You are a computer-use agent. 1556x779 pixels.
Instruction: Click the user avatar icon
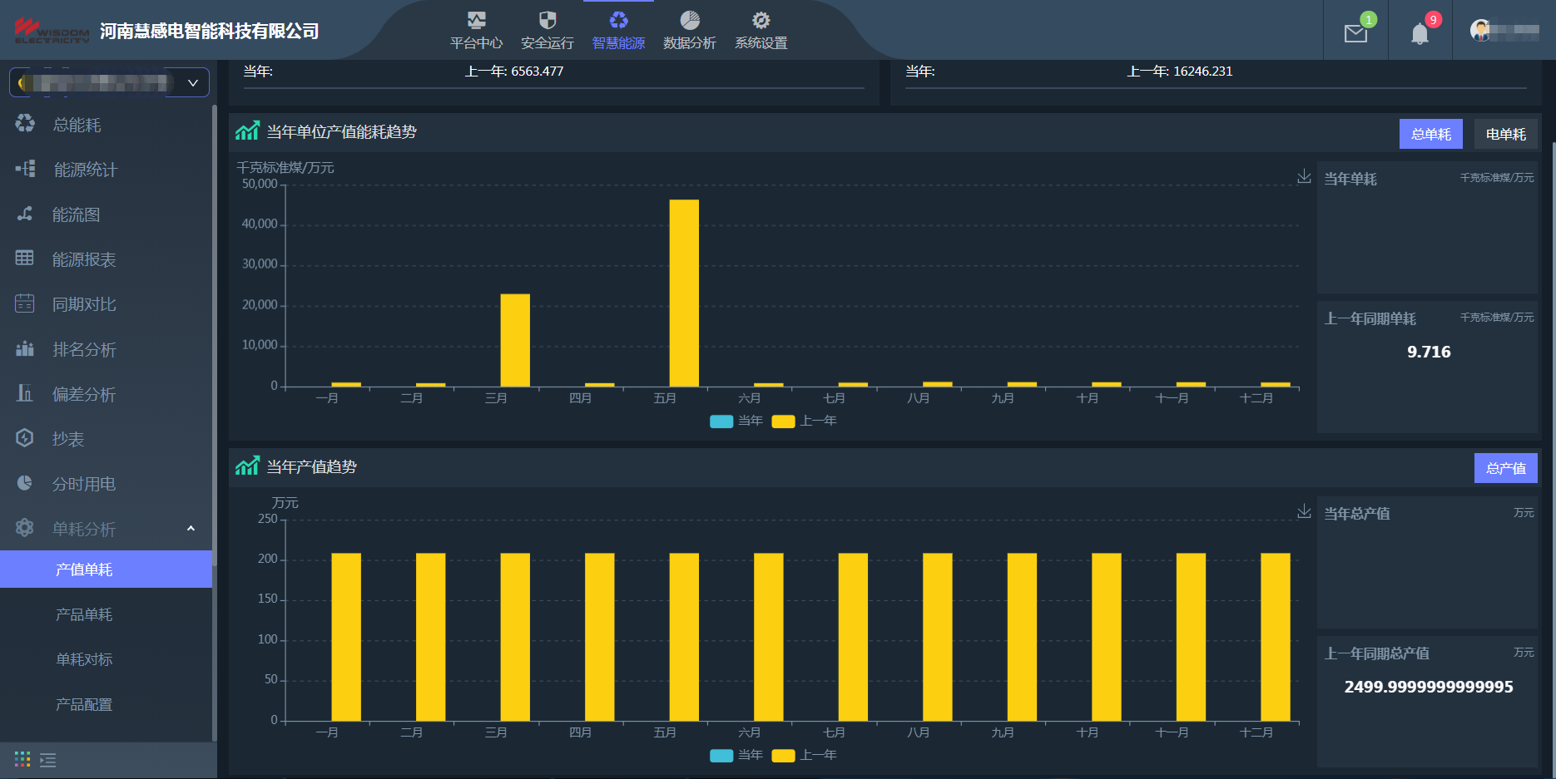click(x=1479, y=31)
